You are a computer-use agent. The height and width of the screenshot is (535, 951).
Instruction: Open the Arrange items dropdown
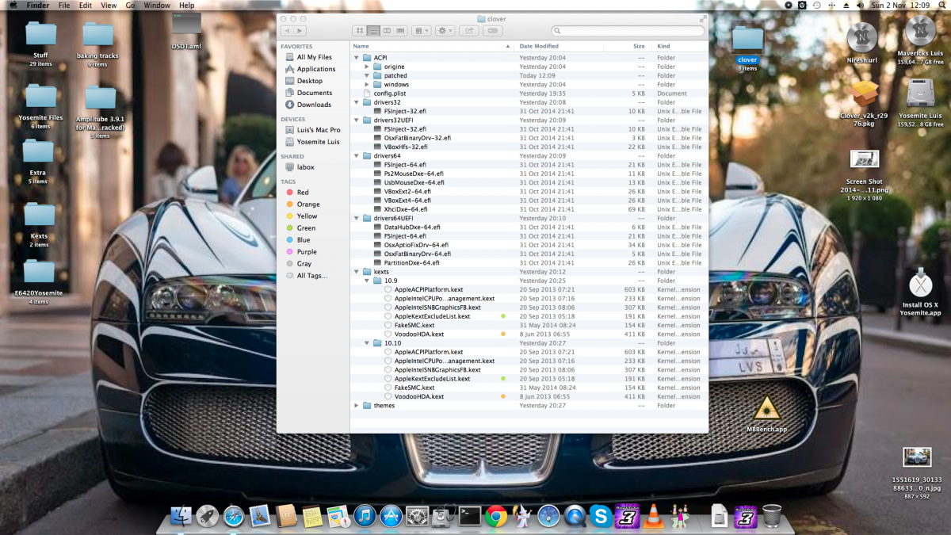click(x=421, y=31)
